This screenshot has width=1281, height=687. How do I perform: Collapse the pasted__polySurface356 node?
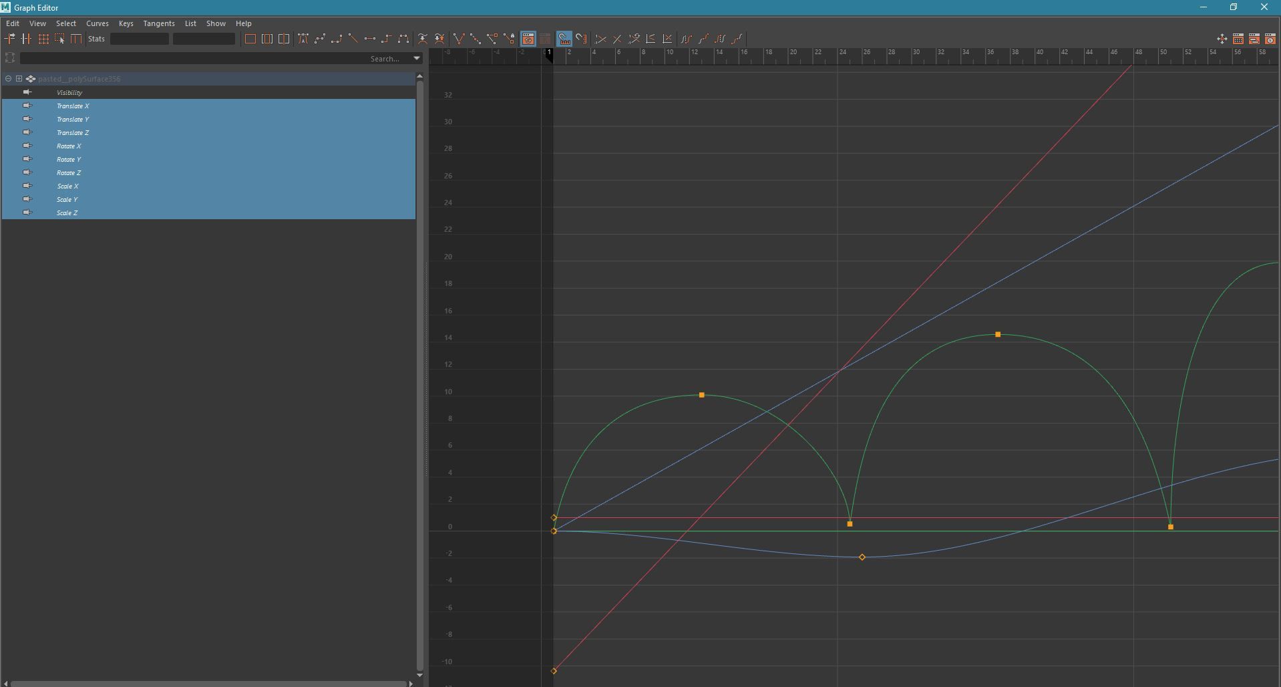8,79
